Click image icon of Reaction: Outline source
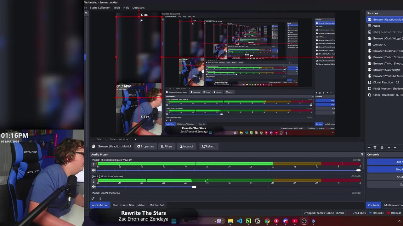Image resolution: width=403 pixels, height=226 pixels. (x=370, y=32)
